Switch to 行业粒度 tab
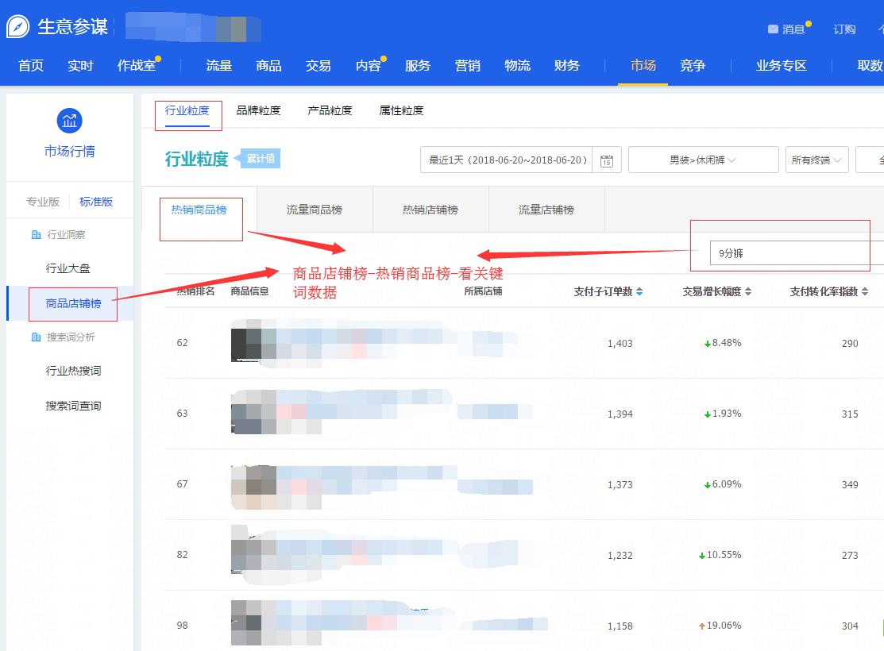 click(187, 110)
